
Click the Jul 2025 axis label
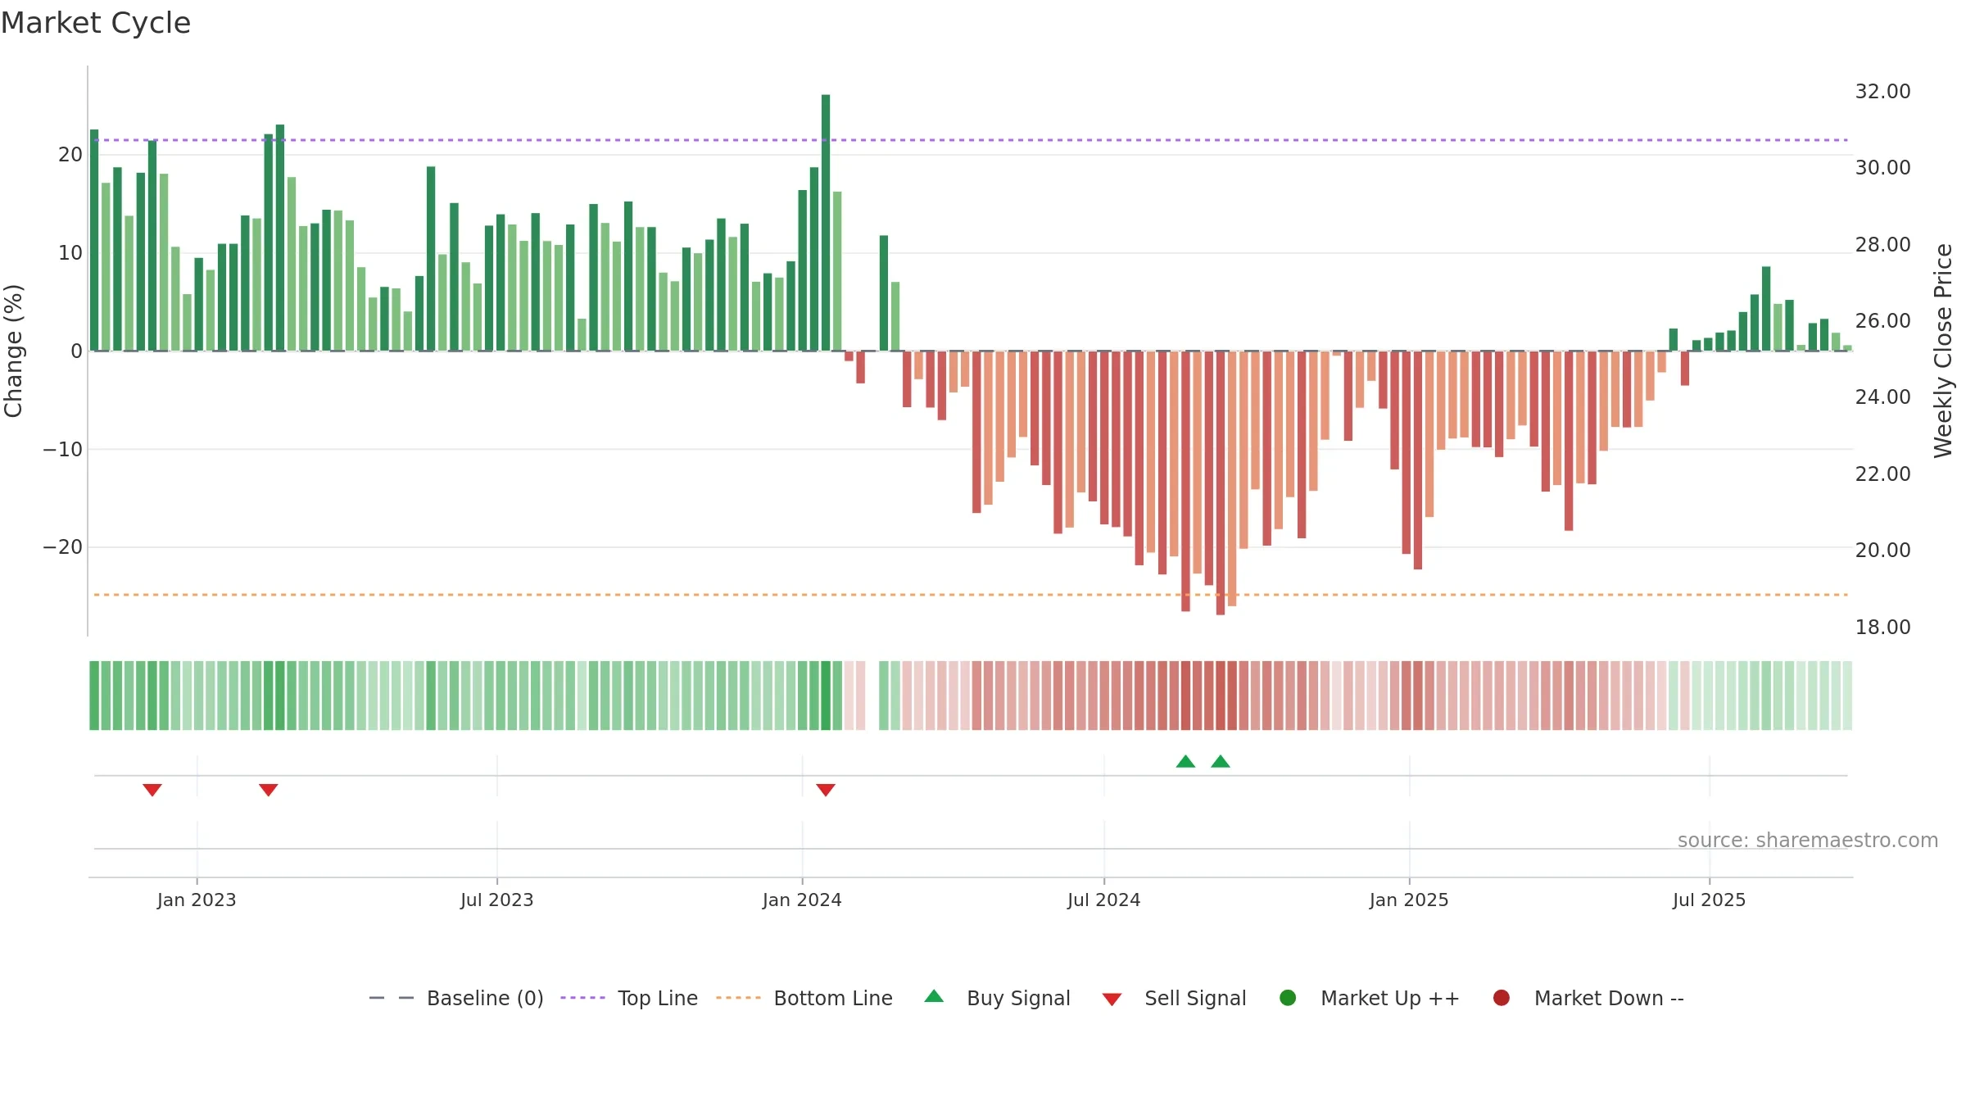[x=1710, y=900]
